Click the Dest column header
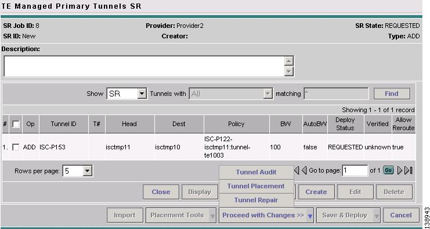Screen dimensions: 430x229 (x=179, y=124)
